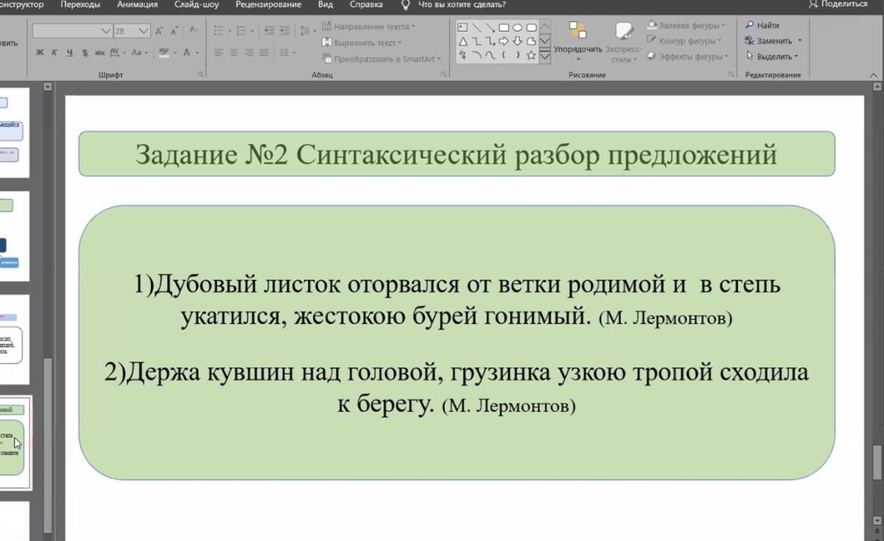Click the title 'Задание №2 Синтаксический разбор предложений'
This screenshot has height=541, width=884.
[x=457, y=154]
